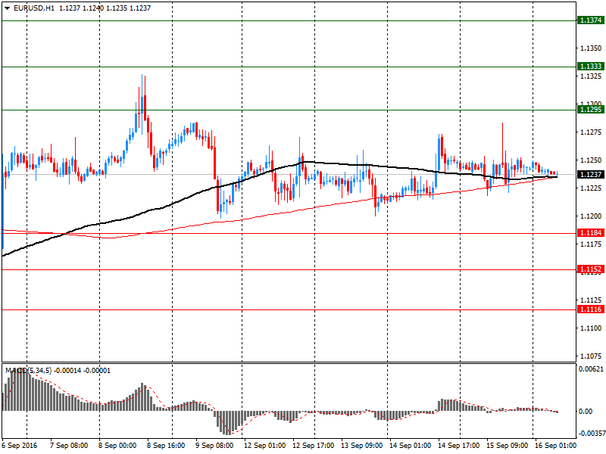Click the 13 Sep 09:00 time label
The width and height of the screenshot is (606, 454).
point(362,446)
